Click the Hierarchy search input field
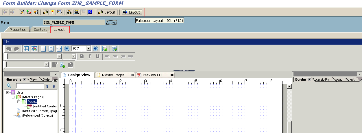Image resolution: width=362 pixels, height=133 pixels. [30, 86]
